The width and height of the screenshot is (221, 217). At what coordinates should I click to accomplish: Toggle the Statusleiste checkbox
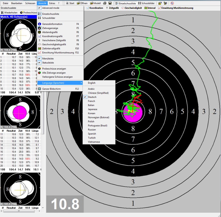pos(48,63)
